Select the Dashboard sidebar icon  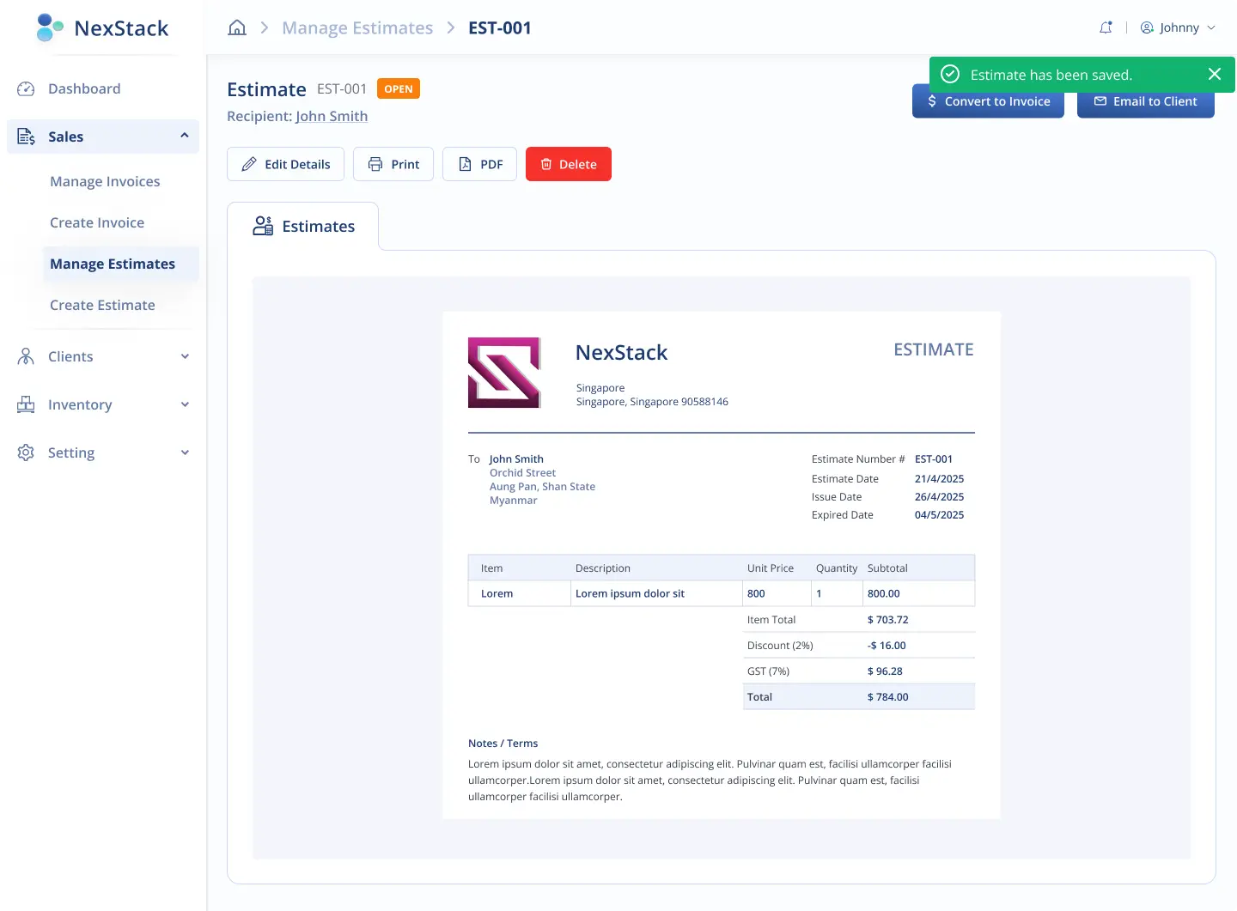pos(26,88)
